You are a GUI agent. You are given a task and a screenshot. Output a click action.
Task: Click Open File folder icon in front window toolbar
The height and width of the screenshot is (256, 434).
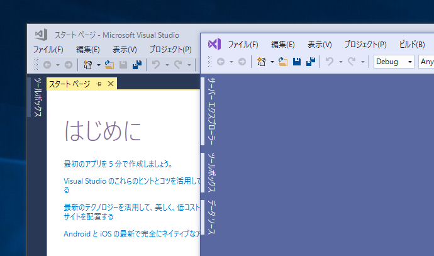coord(283,62)
